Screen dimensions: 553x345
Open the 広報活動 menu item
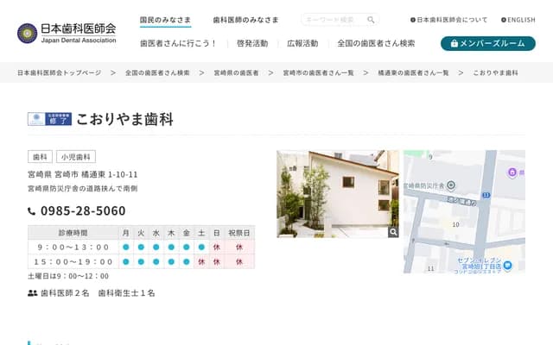[x=302, y=43]
